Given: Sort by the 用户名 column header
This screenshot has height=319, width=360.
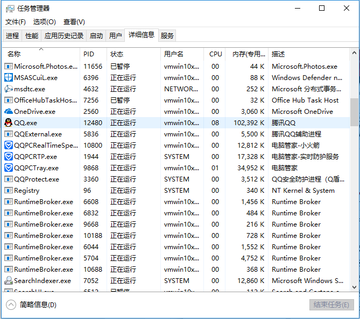Looking at the screenshot, I should pos(182,54).
